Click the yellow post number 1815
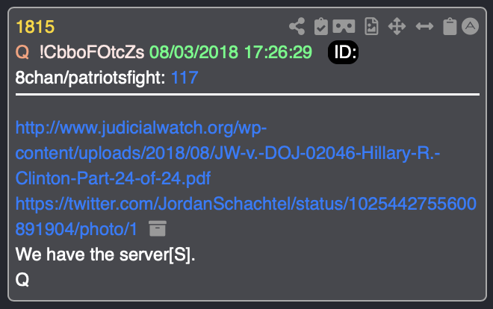Viewport: 493px width, 309px height. coord(35,27)
